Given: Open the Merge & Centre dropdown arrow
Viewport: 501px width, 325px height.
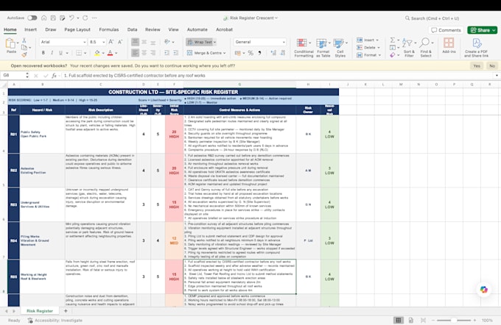Looking at the screenshot, I should pos(225,53).
